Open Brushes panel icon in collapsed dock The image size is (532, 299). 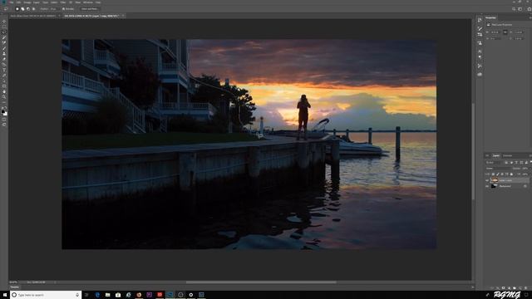pos(480,28)
